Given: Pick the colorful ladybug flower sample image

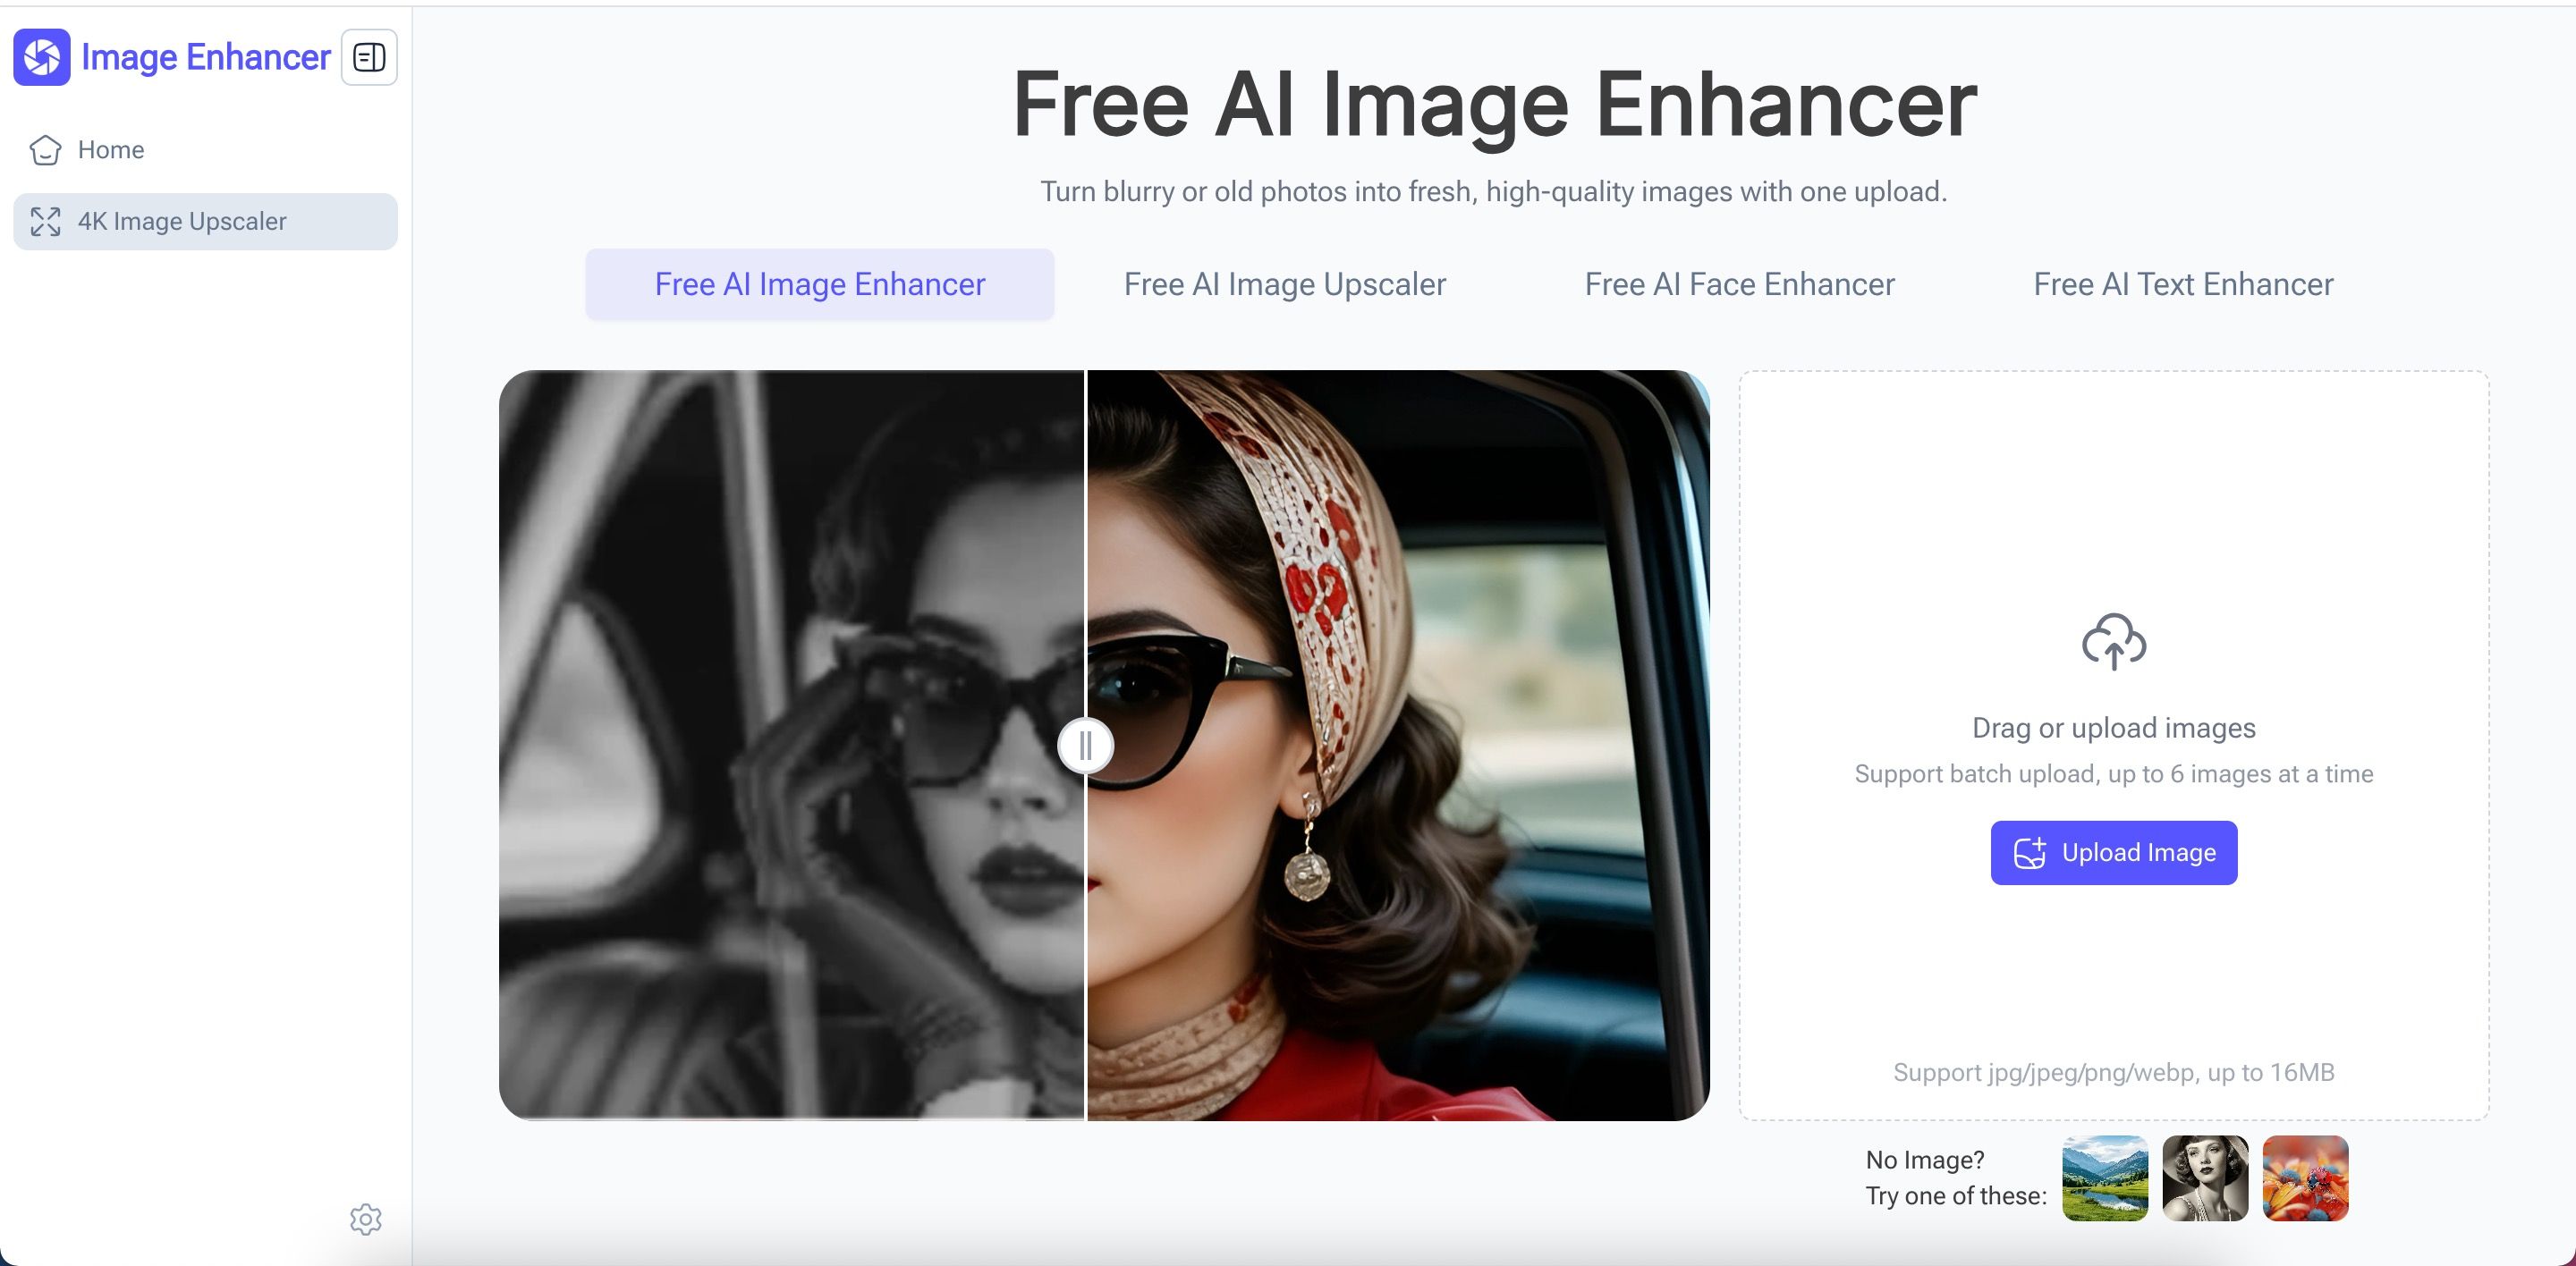Looking at the screenshot, I should click(x=2304, y=1178).
